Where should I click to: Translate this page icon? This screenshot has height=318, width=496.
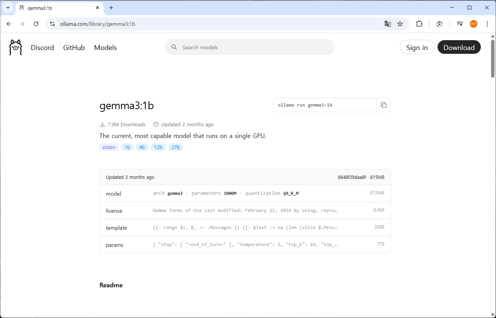(x=388, y=24)
